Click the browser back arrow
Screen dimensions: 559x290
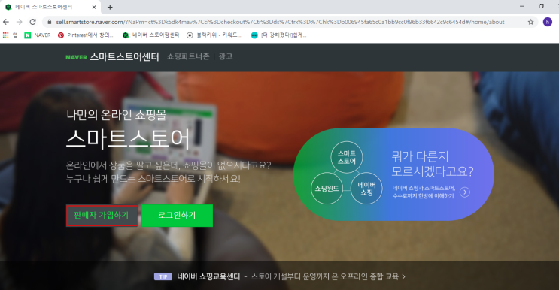6,22
